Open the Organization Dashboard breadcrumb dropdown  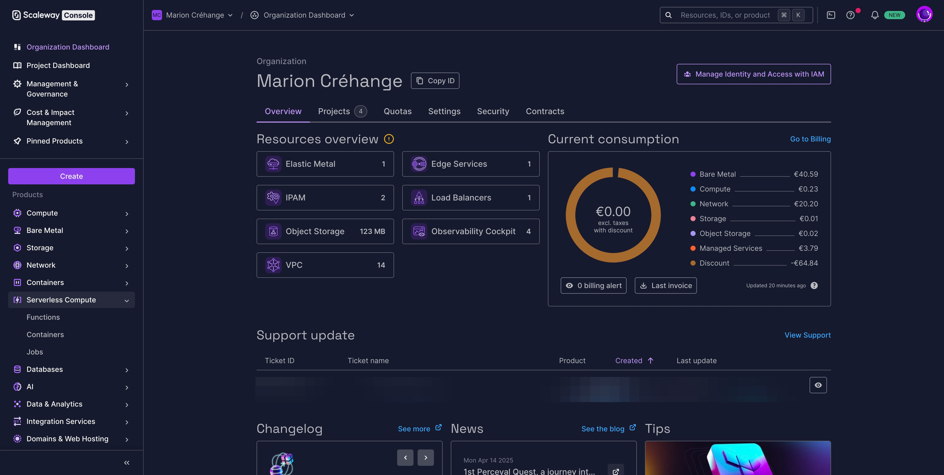click(x=302, y=15)
